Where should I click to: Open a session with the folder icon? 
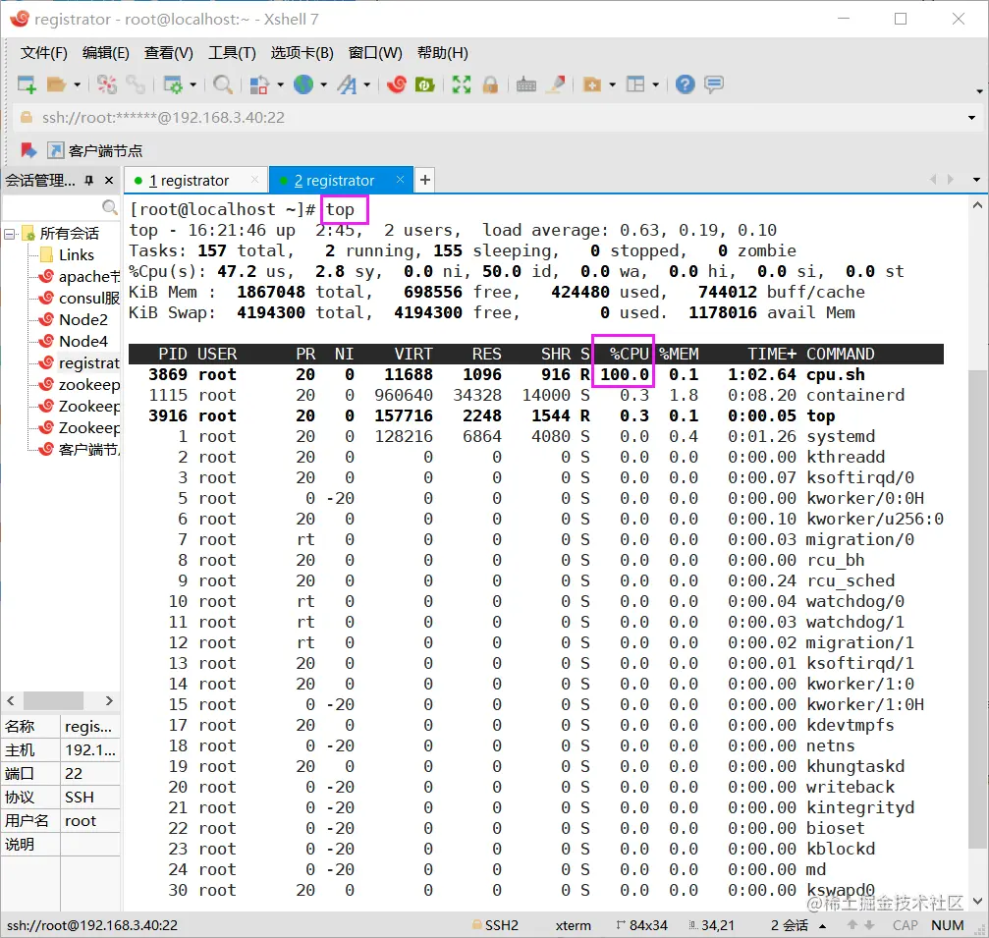[x=56, y=84]
